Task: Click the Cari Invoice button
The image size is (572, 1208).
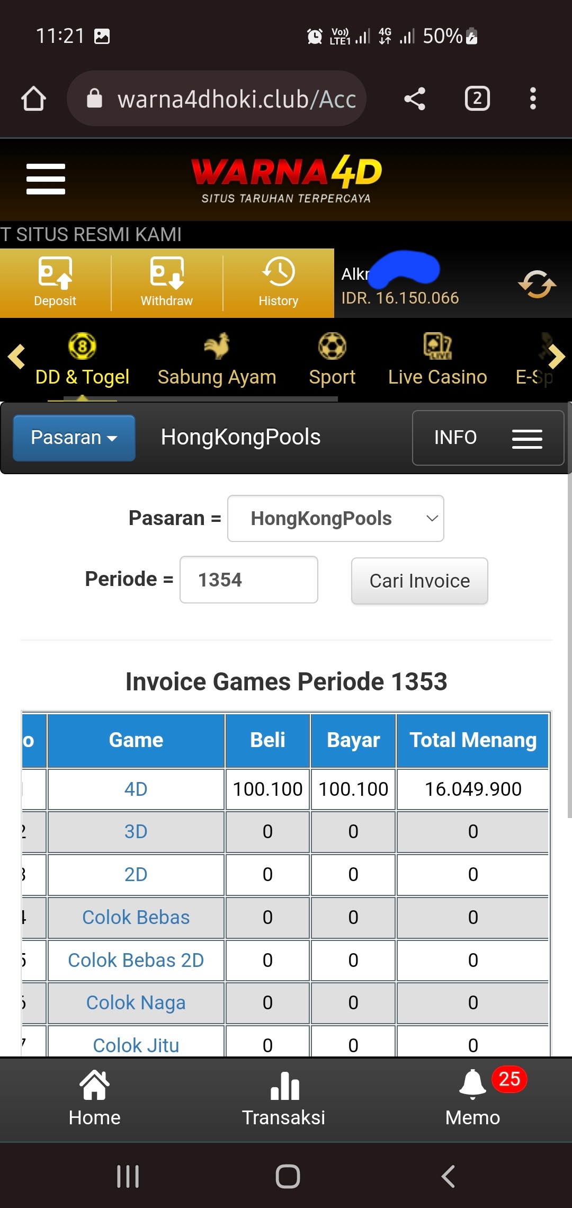Action: pos(419,581)
